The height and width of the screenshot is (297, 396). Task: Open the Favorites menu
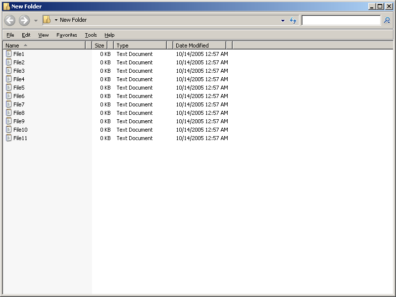click(67, 35)
